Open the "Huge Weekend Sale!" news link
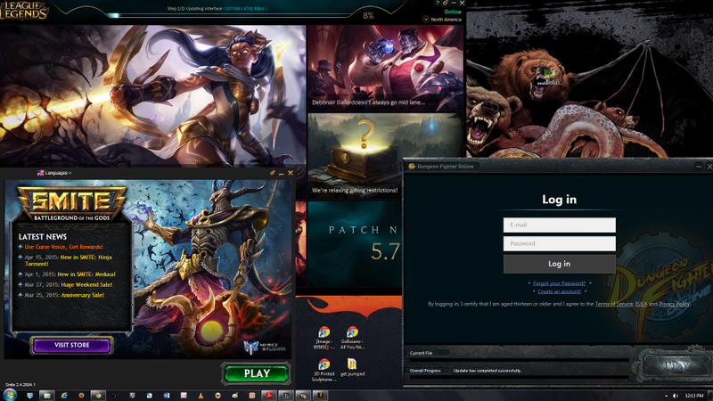This screenshot has width=713, height=401. tap(86, 284)
